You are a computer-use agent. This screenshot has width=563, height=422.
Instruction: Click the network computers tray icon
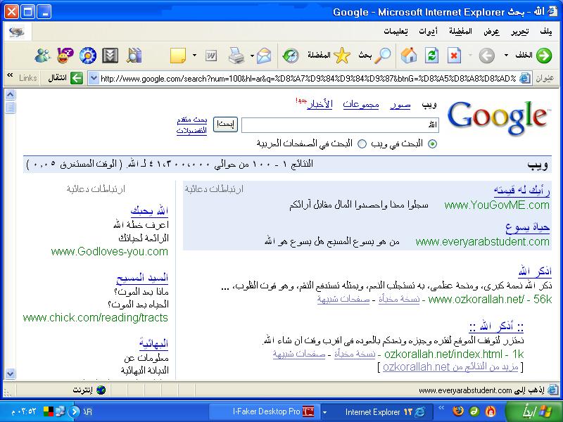tap(60, 411)
